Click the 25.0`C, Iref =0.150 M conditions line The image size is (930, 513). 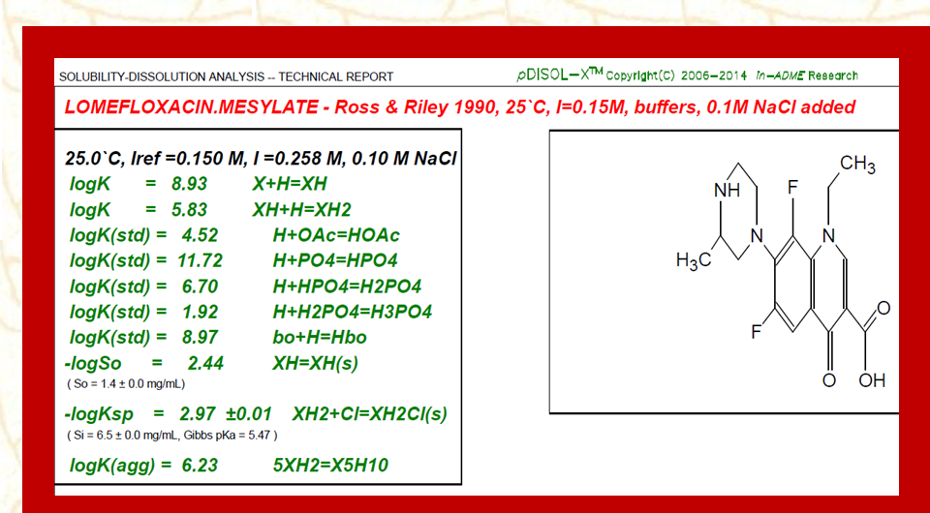click(x=261, y=160)
